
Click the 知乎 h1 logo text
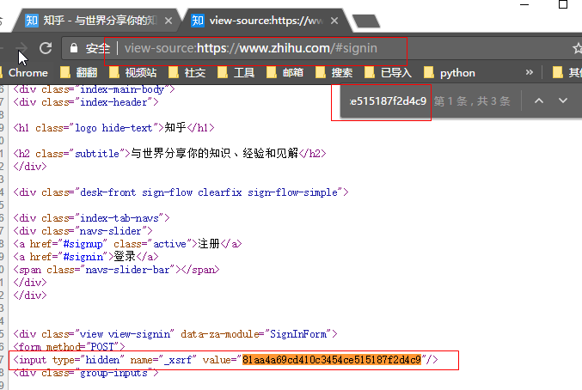[175, 127]
